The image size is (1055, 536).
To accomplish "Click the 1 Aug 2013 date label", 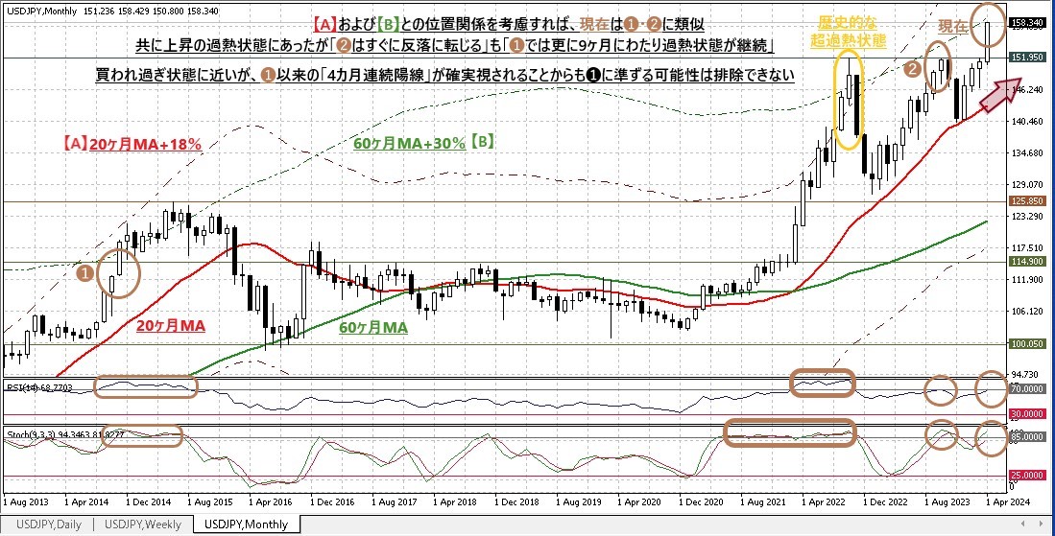I will pos(26,501).
